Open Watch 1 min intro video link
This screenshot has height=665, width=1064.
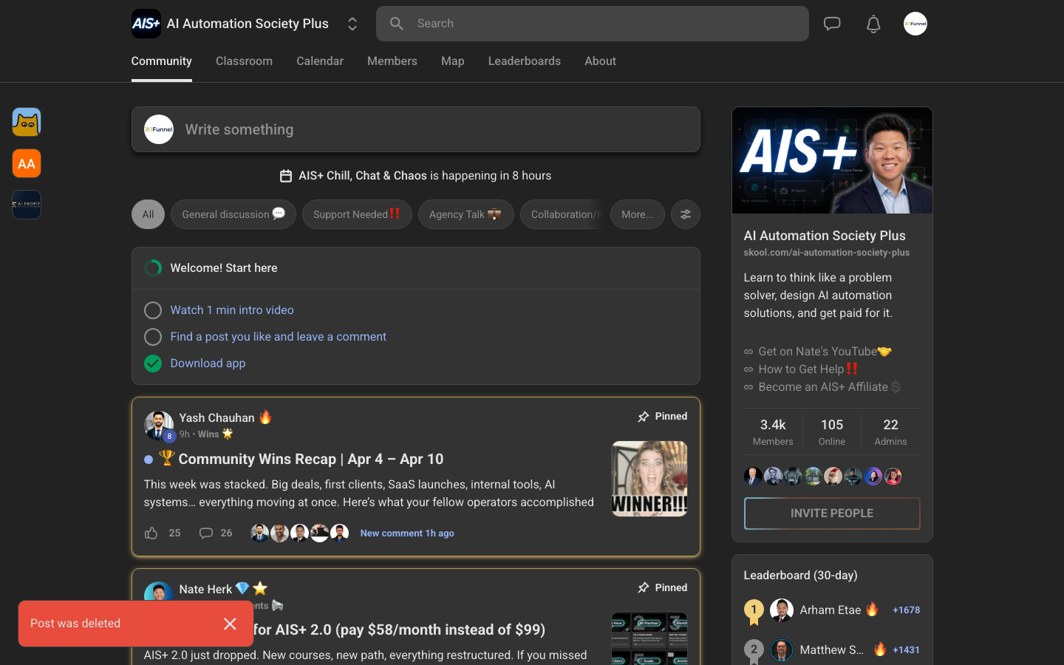(x=232, y=310)
